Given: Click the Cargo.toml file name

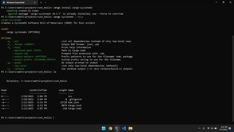Looking at the screenshot, I should click(x=75, y=109).
